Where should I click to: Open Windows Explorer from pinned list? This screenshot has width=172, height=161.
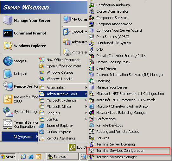tap(25, 46)
